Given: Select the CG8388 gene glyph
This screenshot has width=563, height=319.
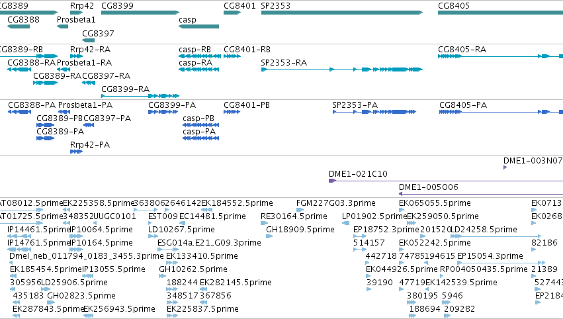Looking at the screenshot, I should [x=19, y=26].
